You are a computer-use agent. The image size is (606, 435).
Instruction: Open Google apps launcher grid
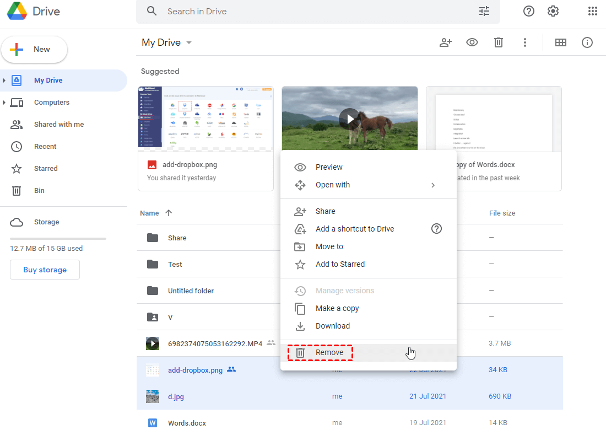(593, 10)
